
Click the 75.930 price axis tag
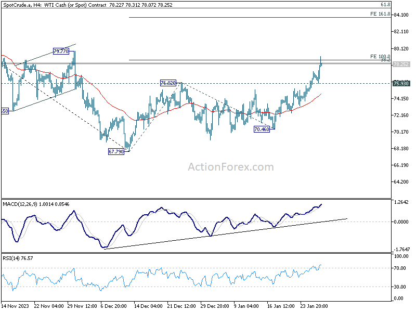click(401, 84)
